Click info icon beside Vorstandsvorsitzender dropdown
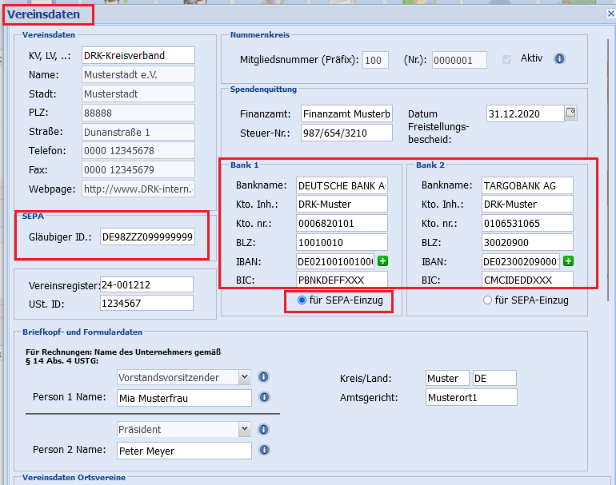This screenshot has height=485, width=616. (263, 377)
